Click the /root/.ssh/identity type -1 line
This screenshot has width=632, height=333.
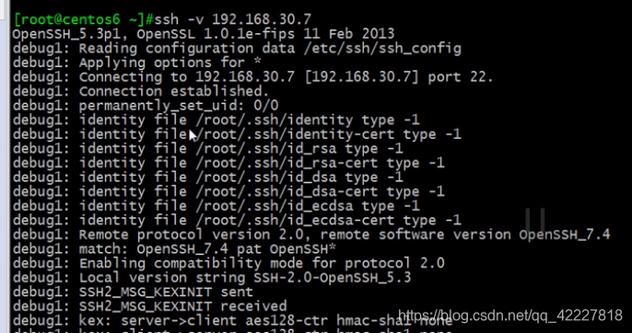[x=217, y=120]
